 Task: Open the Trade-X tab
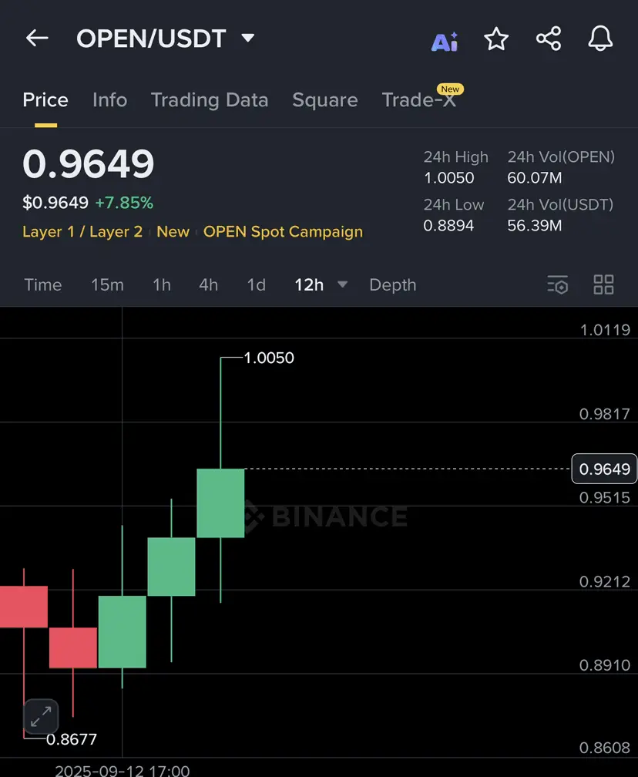point(419,100)
